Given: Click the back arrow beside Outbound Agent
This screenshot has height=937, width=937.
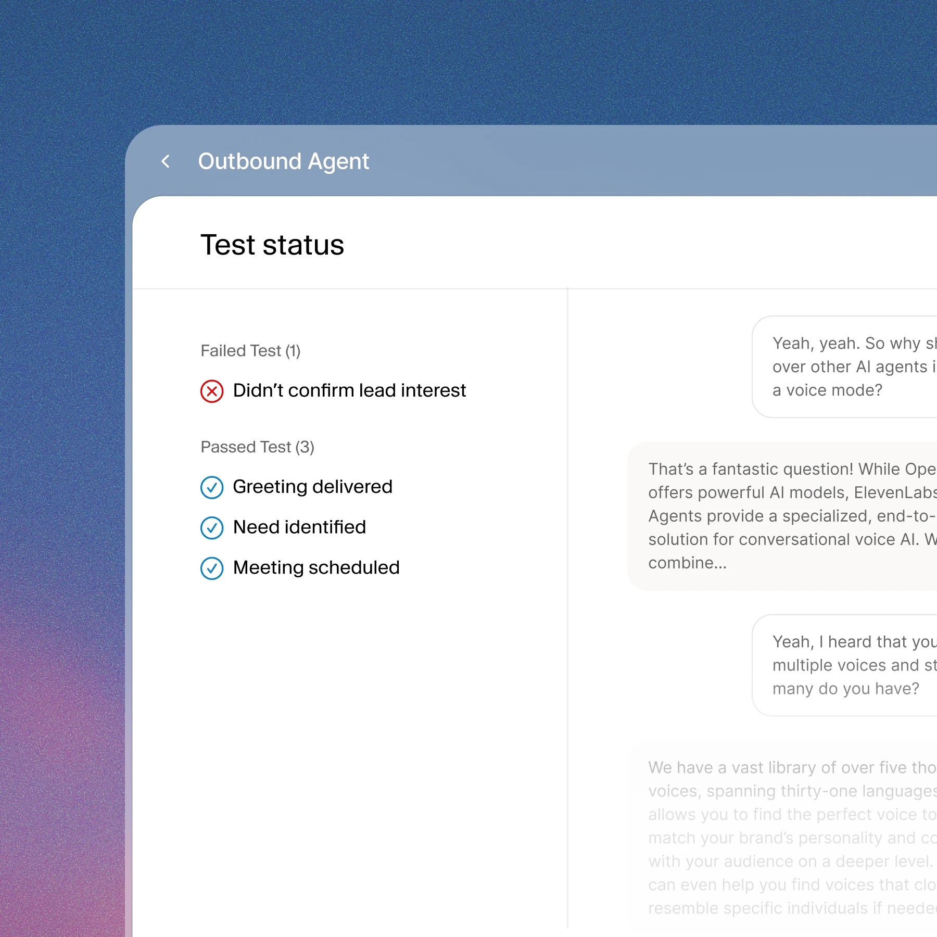Looking at the screenshot, I should [x=166, y=161].
